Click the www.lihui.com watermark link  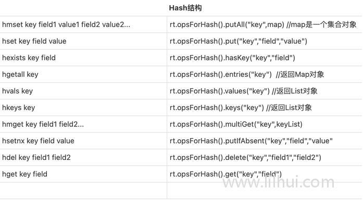[x=279, y=182]
